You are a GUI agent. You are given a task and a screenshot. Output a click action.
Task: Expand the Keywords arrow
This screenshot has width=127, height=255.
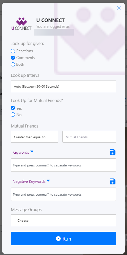point(32,152)
